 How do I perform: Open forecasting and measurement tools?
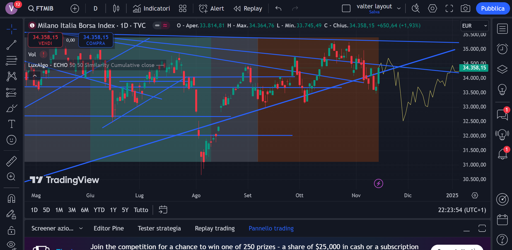pyautogui.click(x=11, y=92)
